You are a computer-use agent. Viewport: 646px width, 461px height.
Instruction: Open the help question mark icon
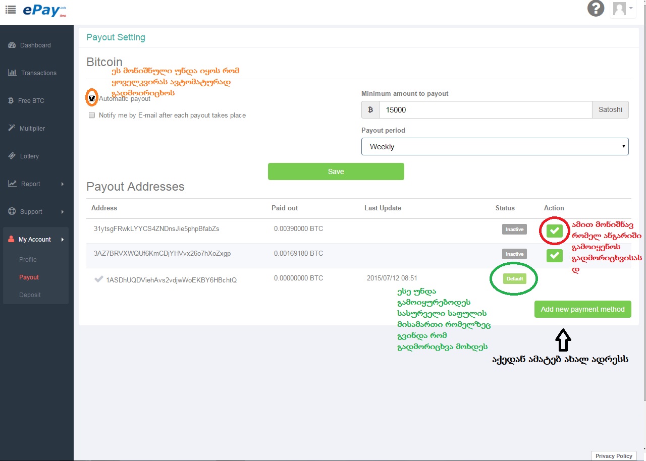coord(596,8)
